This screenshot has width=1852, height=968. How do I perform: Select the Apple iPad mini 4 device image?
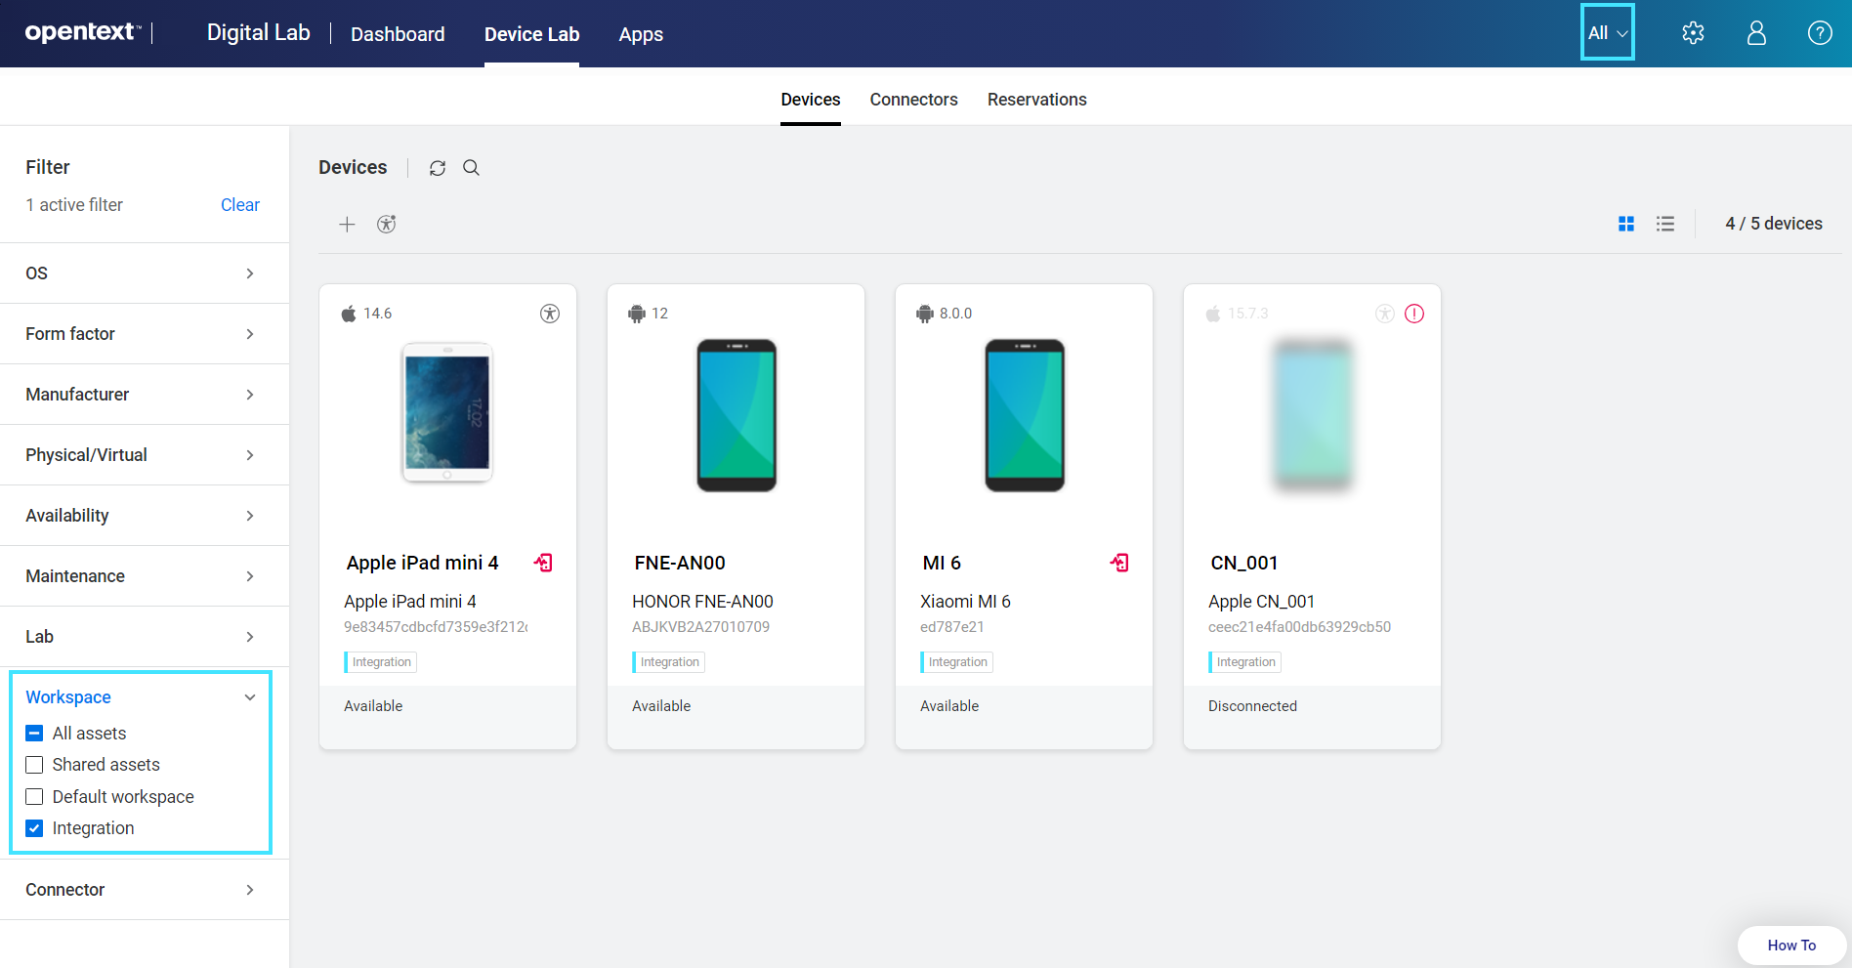click(447, 413)
